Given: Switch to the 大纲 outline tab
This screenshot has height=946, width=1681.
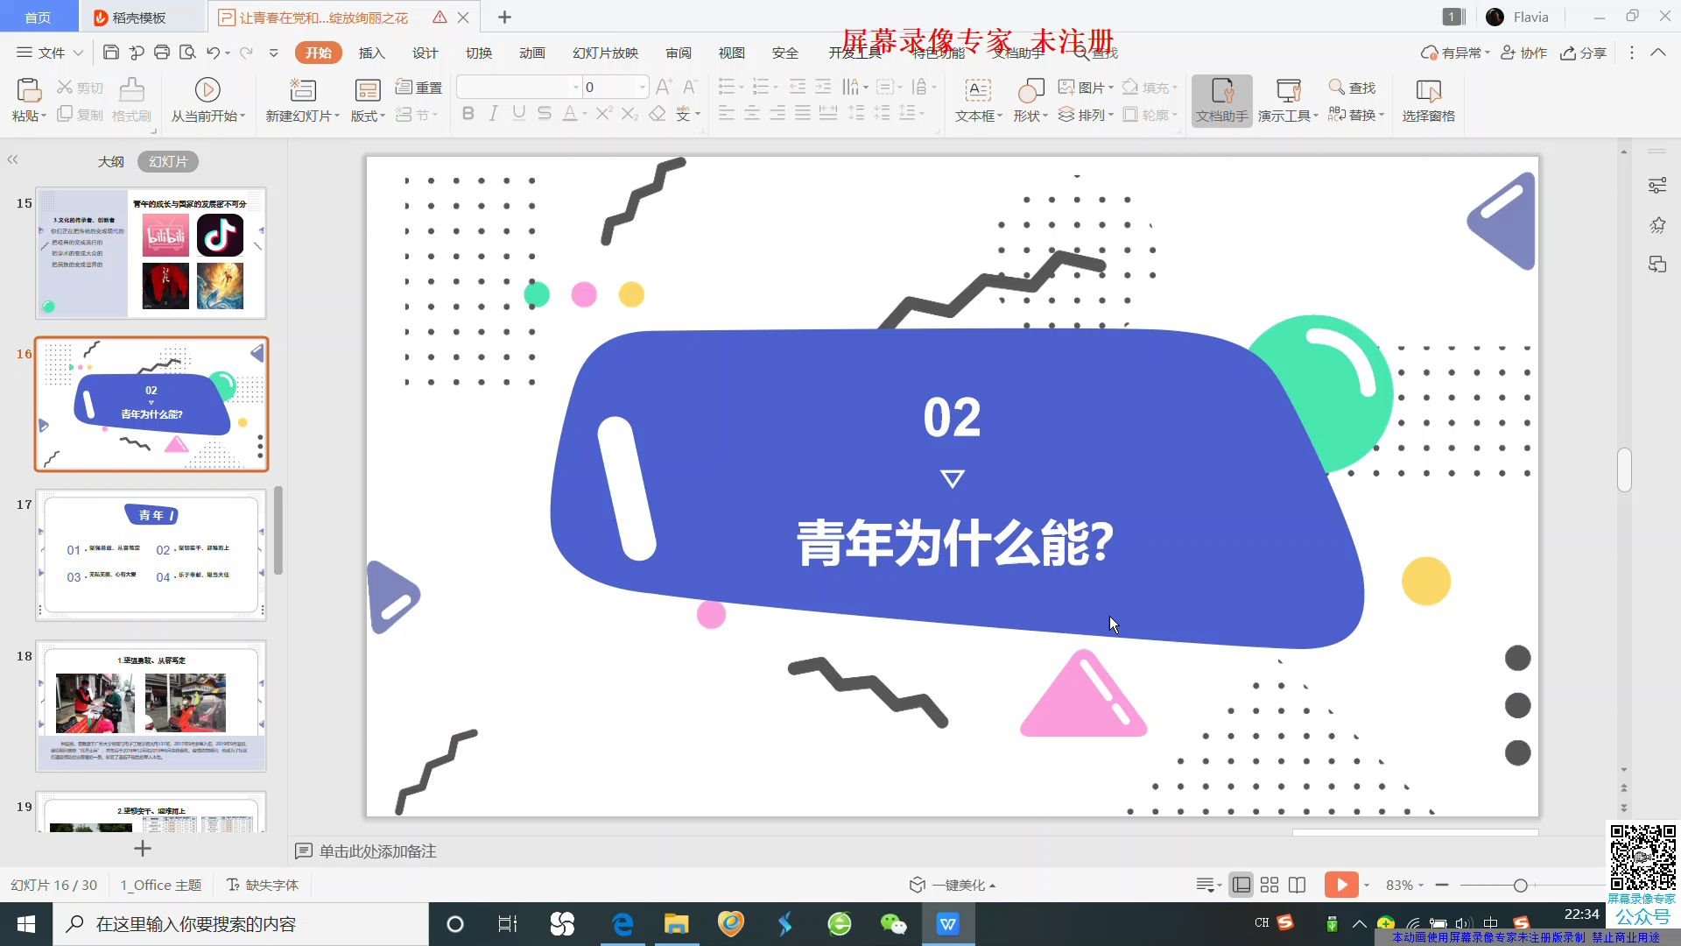Looking at the screenshot, I should (x=110, y=161).
